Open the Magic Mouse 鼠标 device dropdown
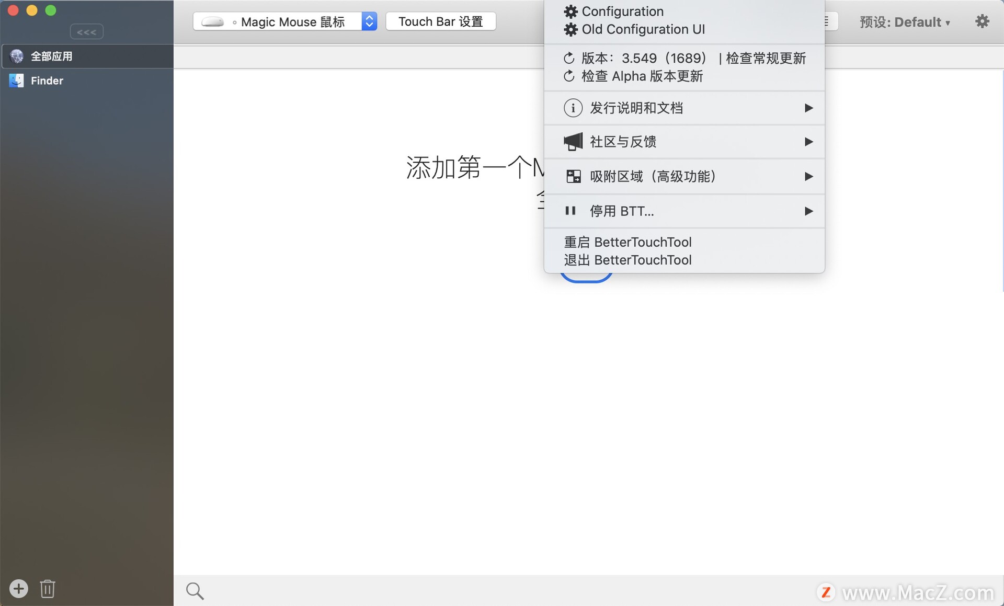The height and width of the screenshot is (606, 1004). tap(285, 21)
